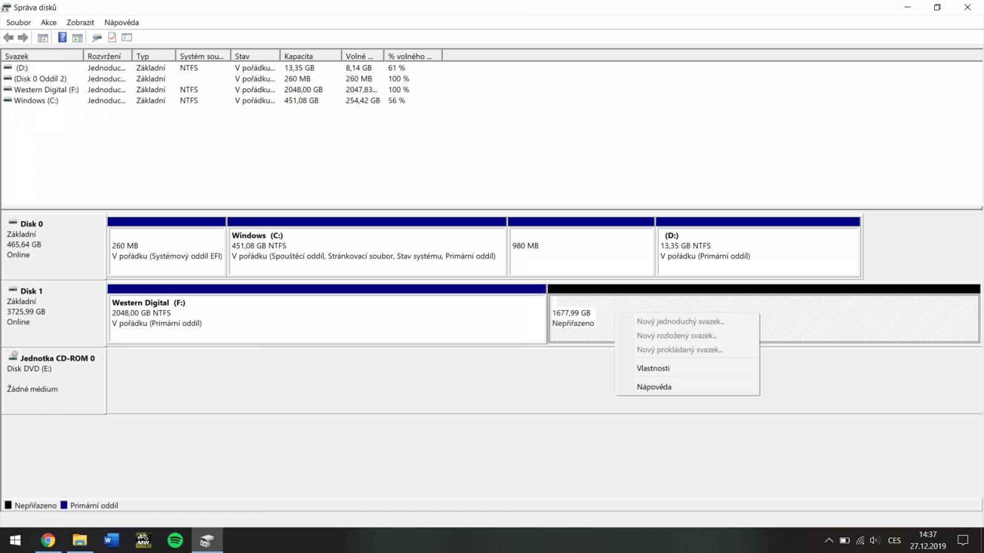Select Windows (C:) 451,08 GB partition block
Screen dimensions: 984x553
point(367,246)
